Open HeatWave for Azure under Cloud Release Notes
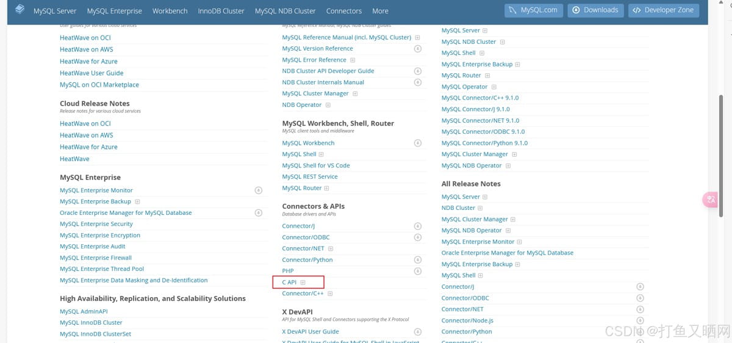Screen dimensions: 732x343 point(88,147)
